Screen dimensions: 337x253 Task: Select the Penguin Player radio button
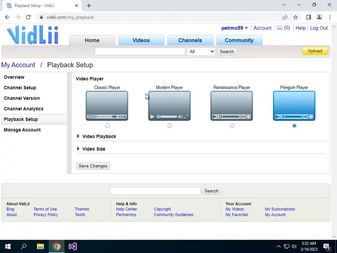[295, 126]
